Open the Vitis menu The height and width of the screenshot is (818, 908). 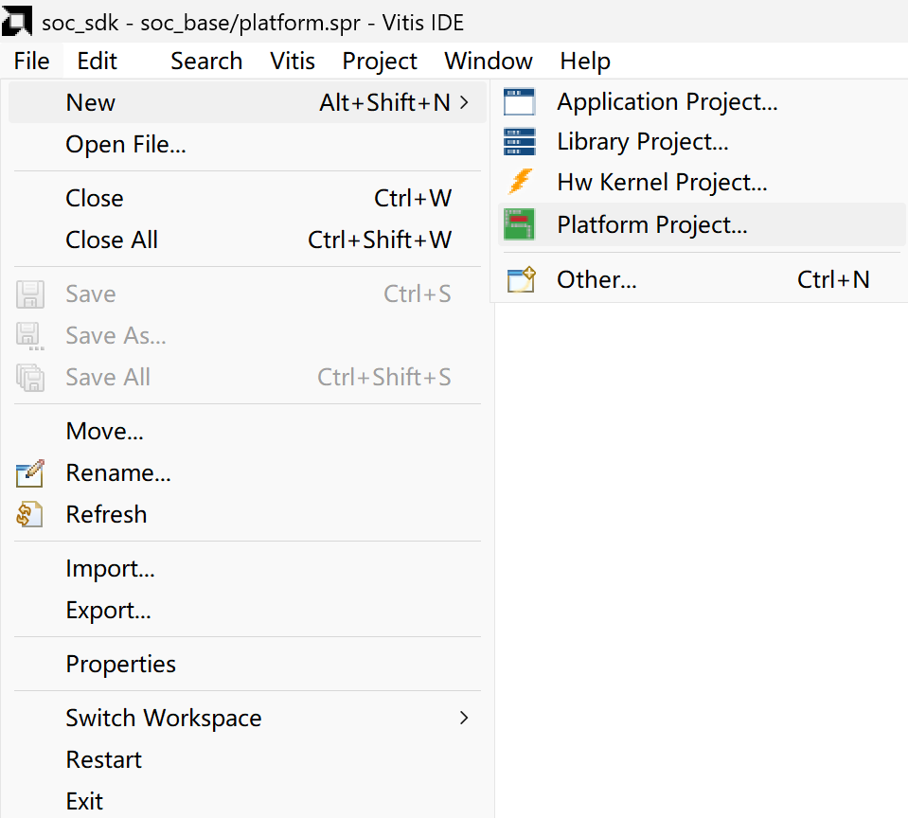(x=293, y=62)
